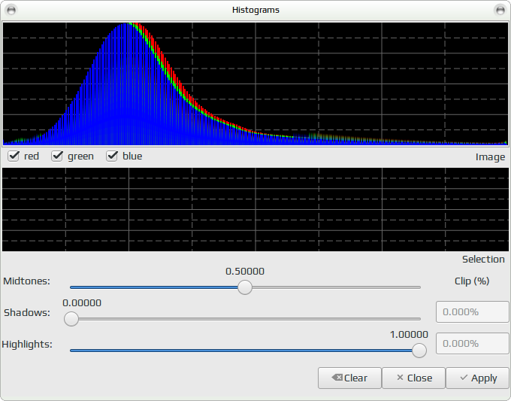
Task: Click the Midtones label
Action: click(x=27, y=281)
